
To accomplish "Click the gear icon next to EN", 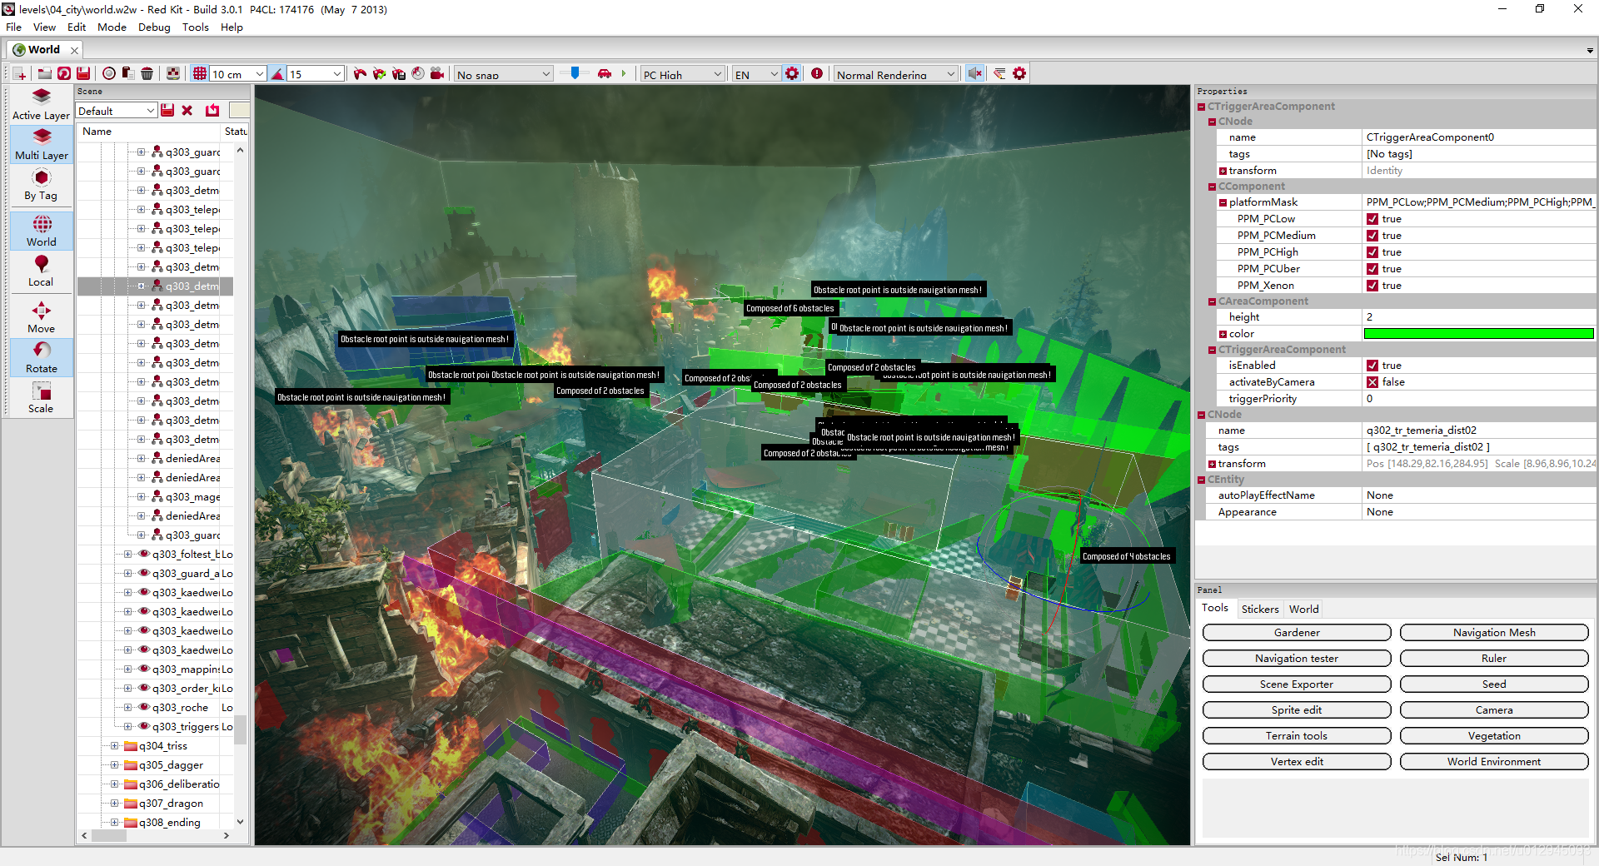I will pos(792,74).
